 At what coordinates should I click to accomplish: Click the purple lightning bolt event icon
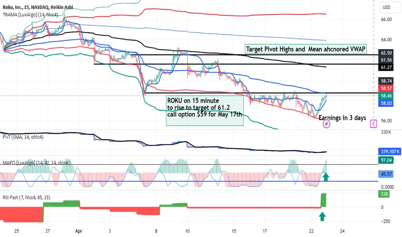click(x=327, y=124)
